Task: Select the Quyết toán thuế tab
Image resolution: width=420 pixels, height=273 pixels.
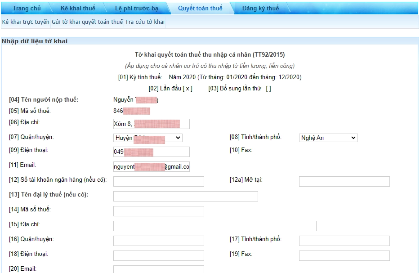Action: click(x=200, y=8)
